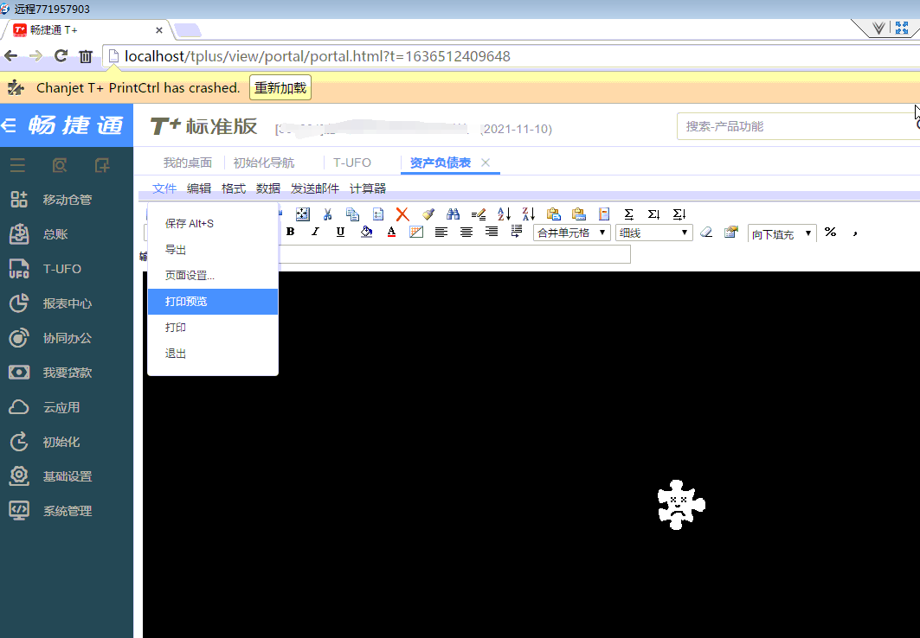Set left text alignment
Image resolution: width=920 pixels, height=638 pixels.
(x=441, y=232)
